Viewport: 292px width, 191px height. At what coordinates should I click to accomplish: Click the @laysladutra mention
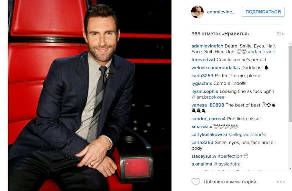point(227,164)
